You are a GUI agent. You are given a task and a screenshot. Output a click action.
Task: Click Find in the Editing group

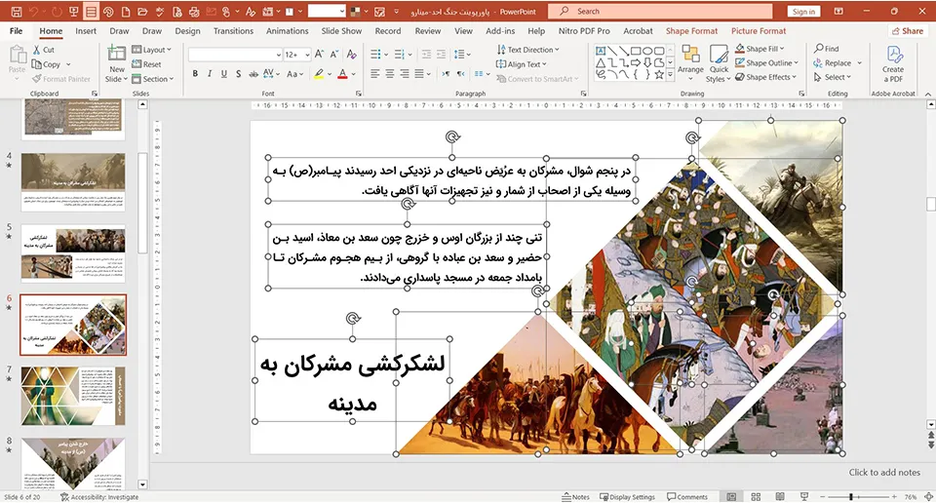coord(827,49)
